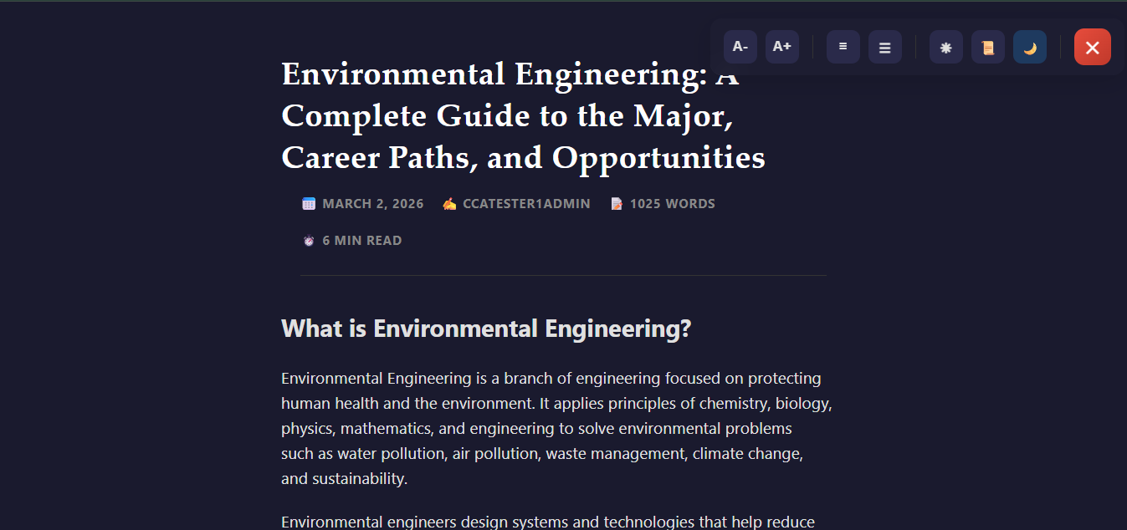Viewport: 1127px width, 530px height.
Task: Click the 'What is Environmental Engineering?' heading
Action: (486, 329)
